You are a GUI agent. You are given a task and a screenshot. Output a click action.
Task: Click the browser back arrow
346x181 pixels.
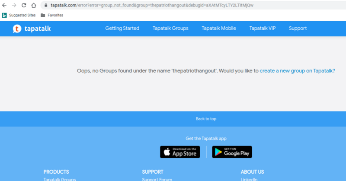click(4, 5)
